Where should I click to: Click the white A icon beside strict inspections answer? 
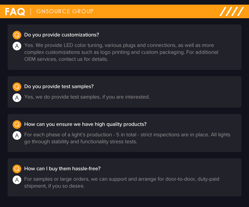click(x=17, y=135)
